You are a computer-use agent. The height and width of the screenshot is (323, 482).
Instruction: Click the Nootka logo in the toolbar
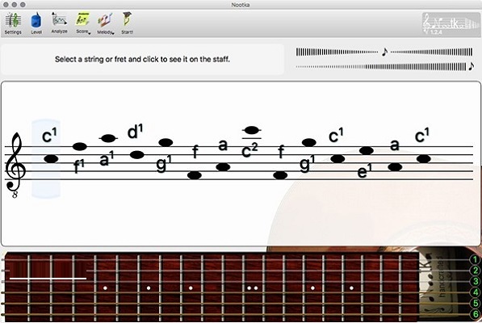pos(451,23)
